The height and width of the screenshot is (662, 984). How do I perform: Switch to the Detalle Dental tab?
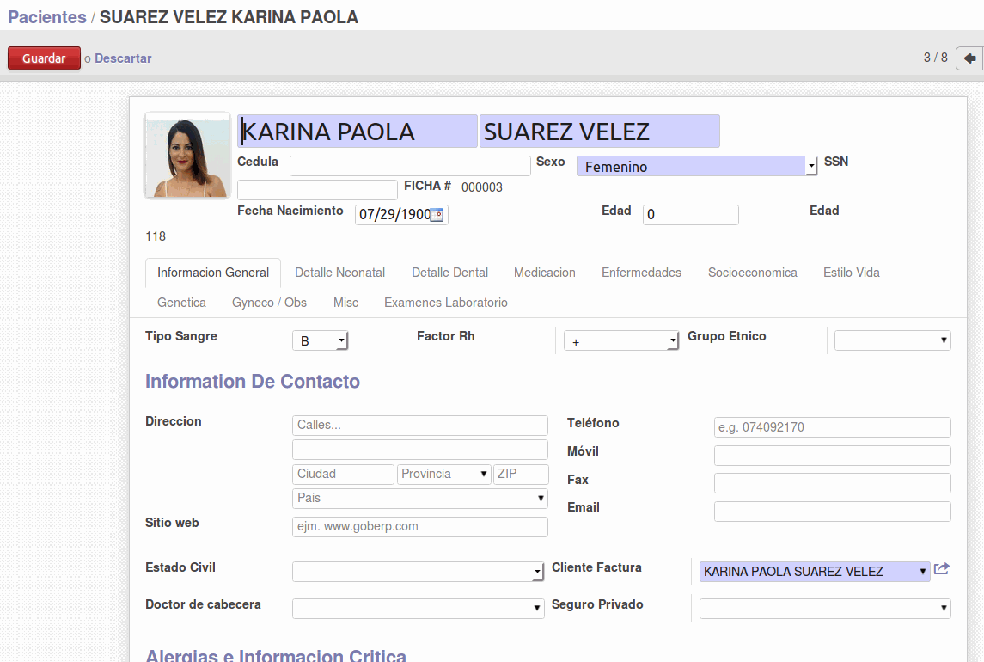(x=449, y=273)
